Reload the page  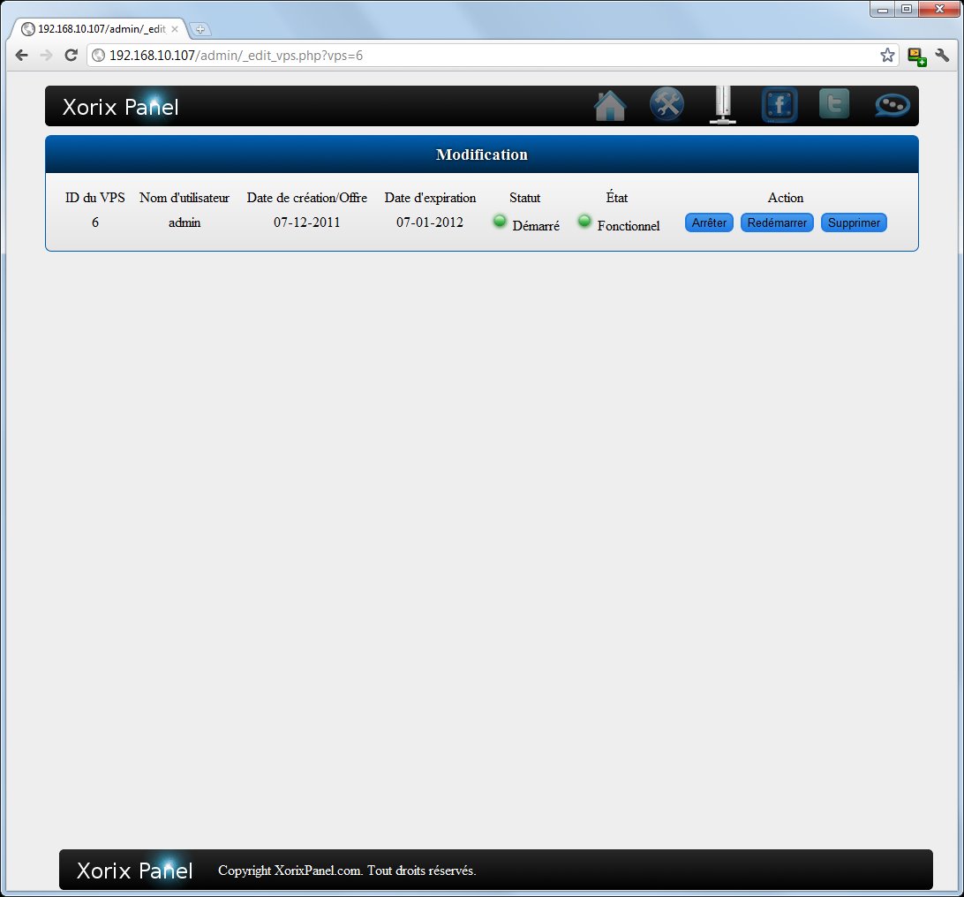[72, 56]
